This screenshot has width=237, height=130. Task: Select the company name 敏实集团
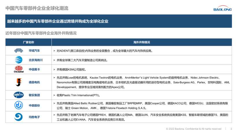click(x=34, y=95)
